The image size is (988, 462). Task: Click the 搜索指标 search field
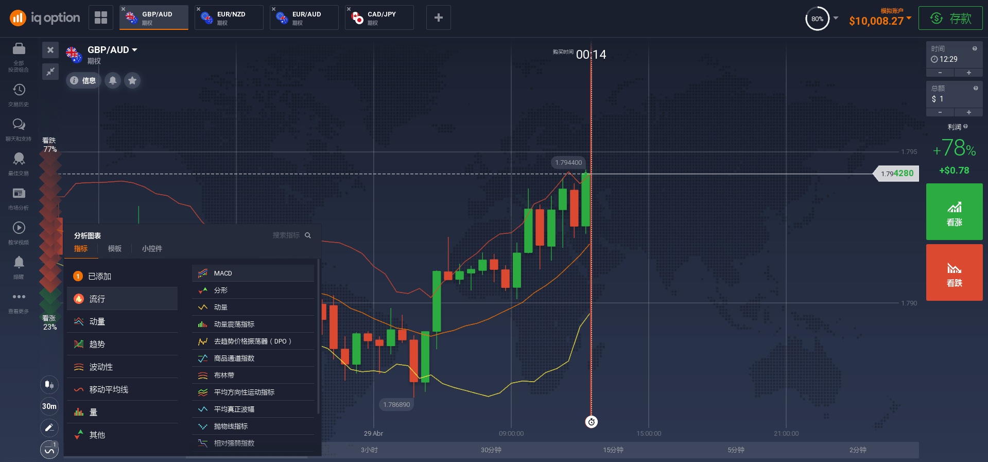[288, 235]
